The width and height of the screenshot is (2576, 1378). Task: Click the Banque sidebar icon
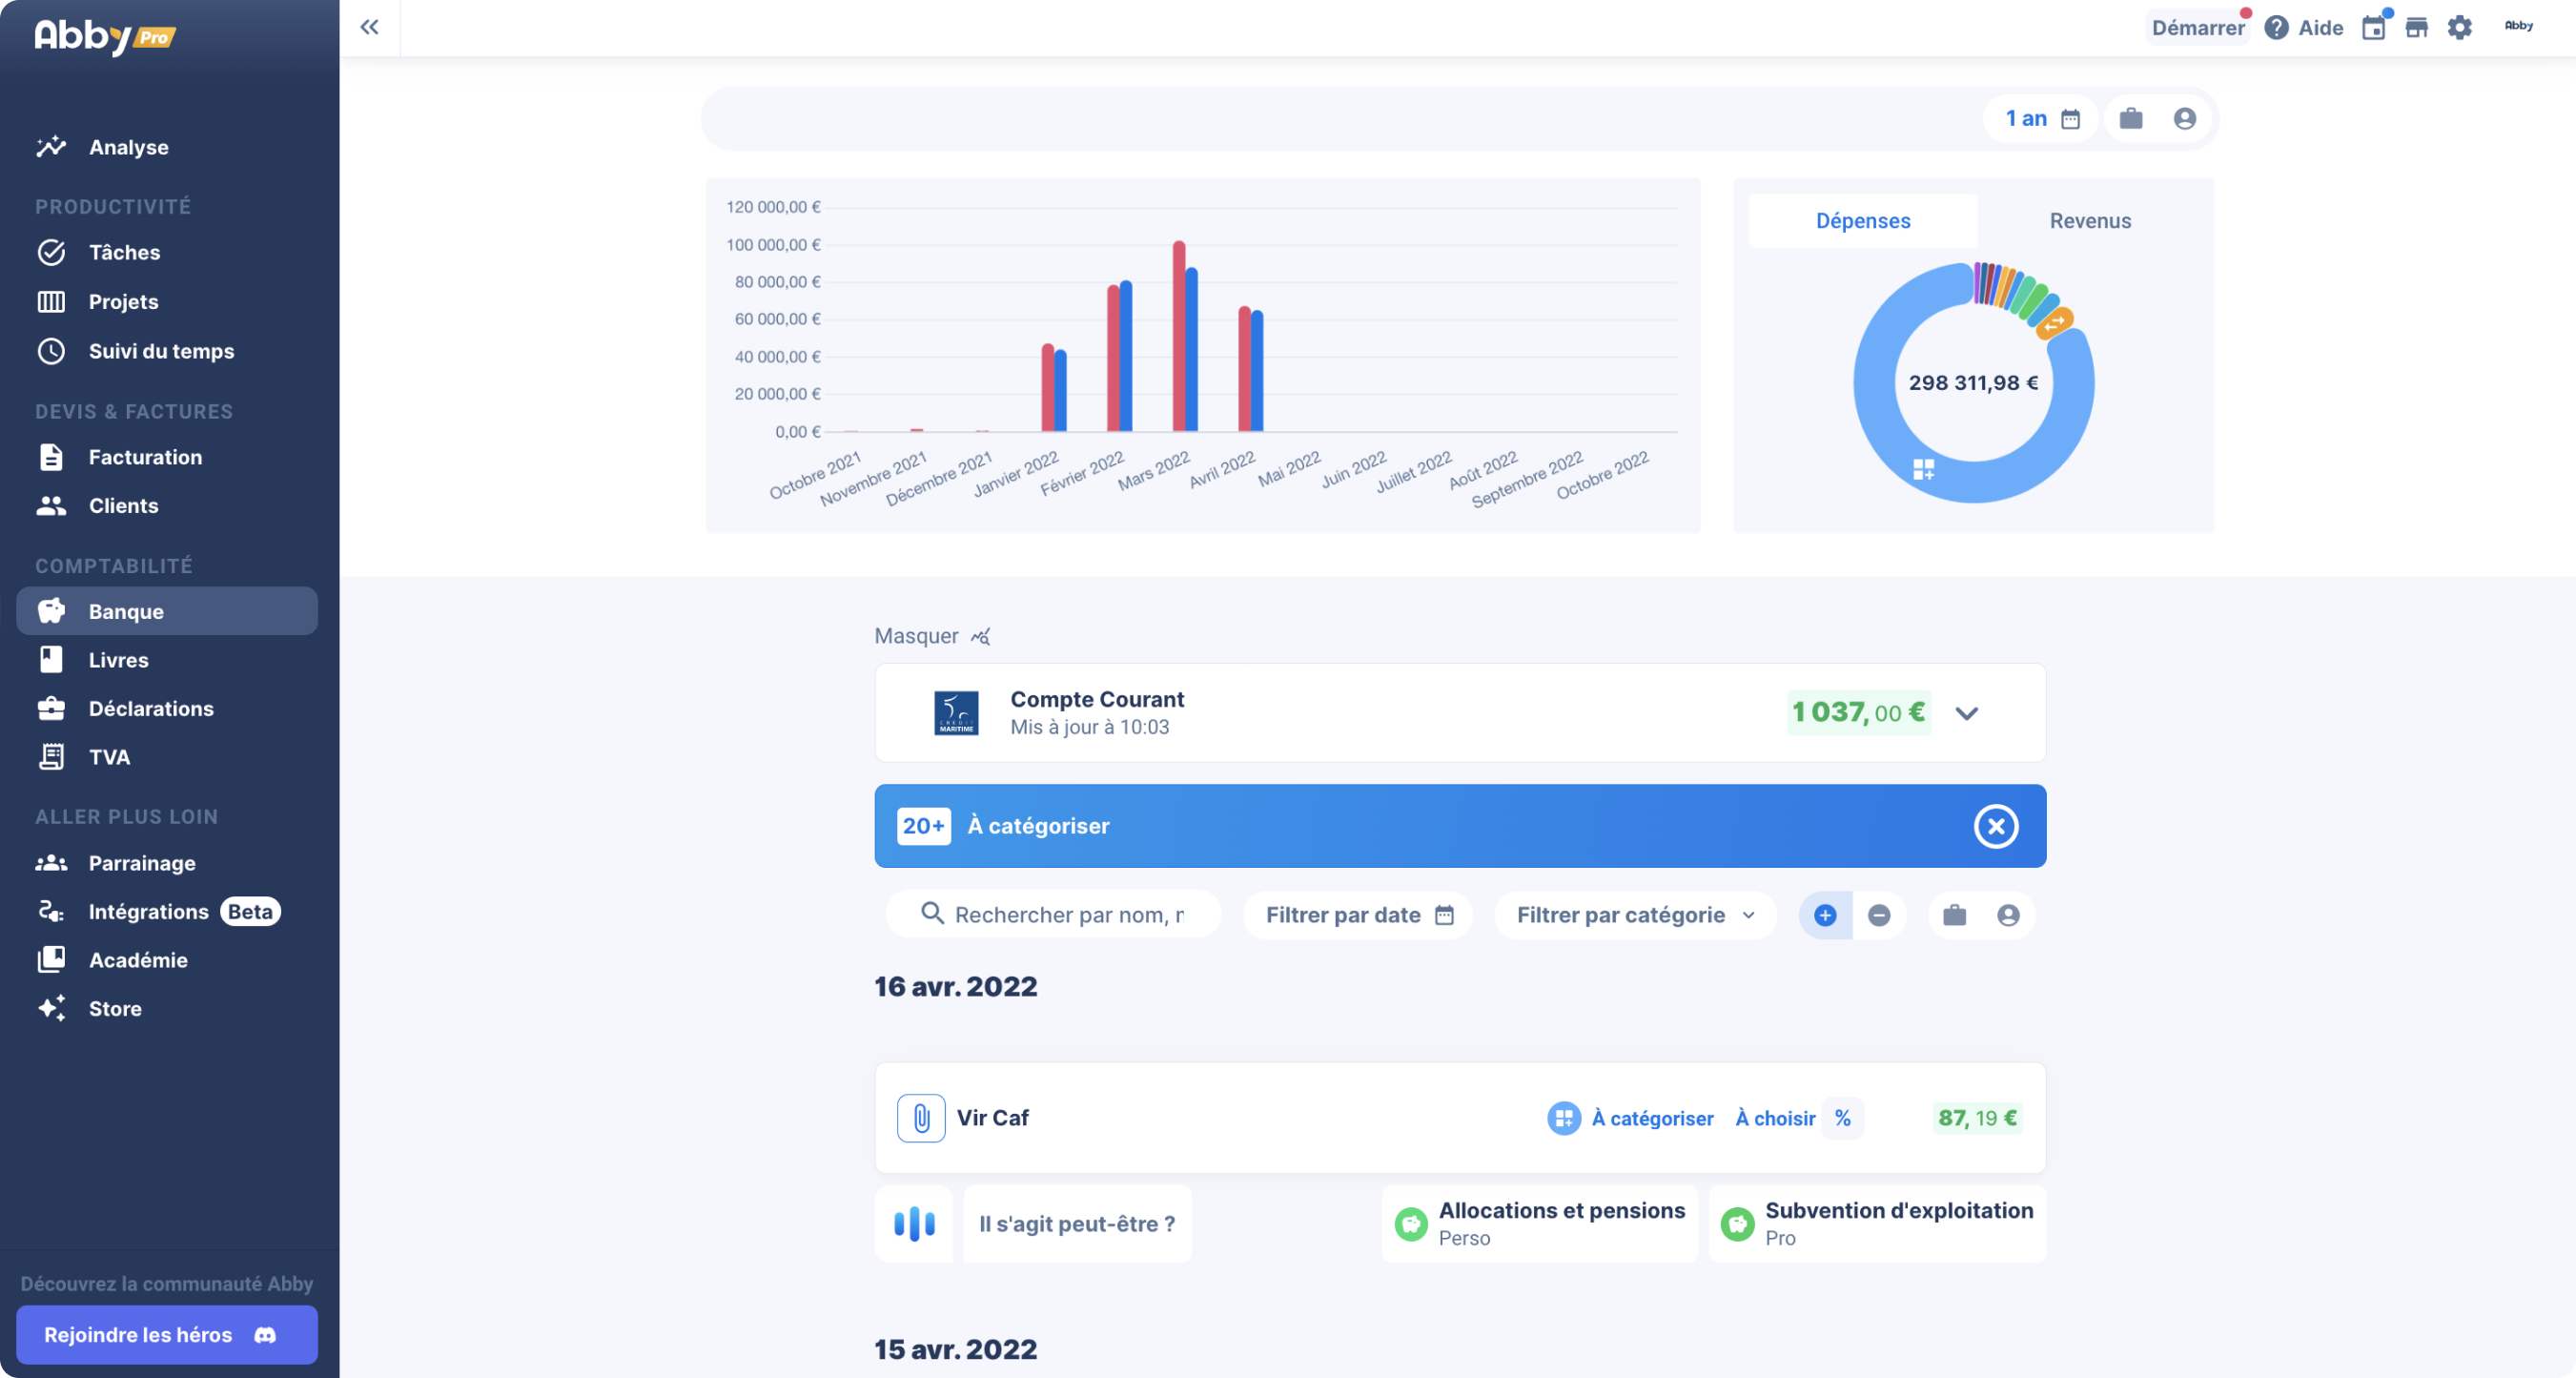tap(51, 609)
